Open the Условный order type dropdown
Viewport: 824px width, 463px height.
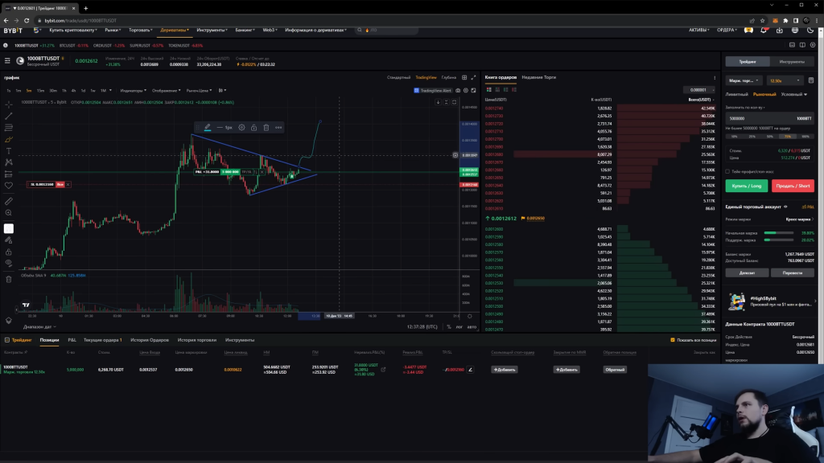793,94
